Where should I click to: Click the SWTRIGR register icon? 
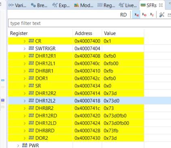tap(31, 48)
